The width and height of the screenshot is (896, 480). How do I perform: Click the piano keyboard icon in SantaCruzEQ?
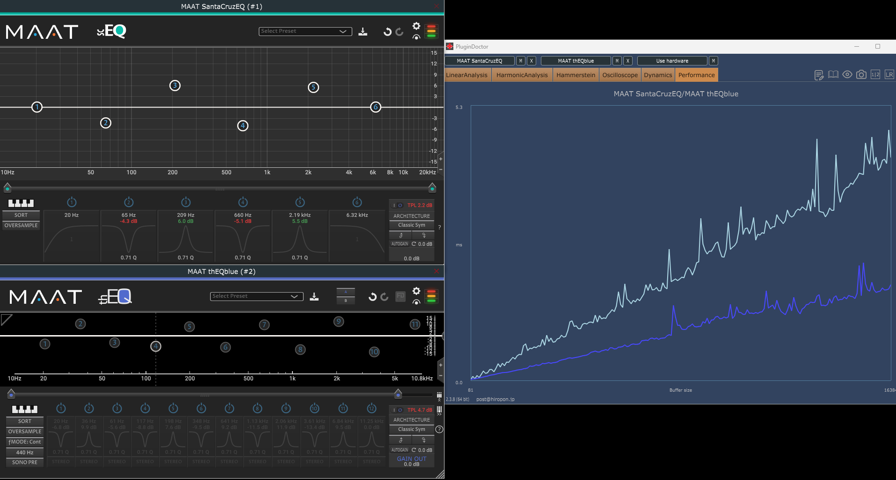pos(21,203)
